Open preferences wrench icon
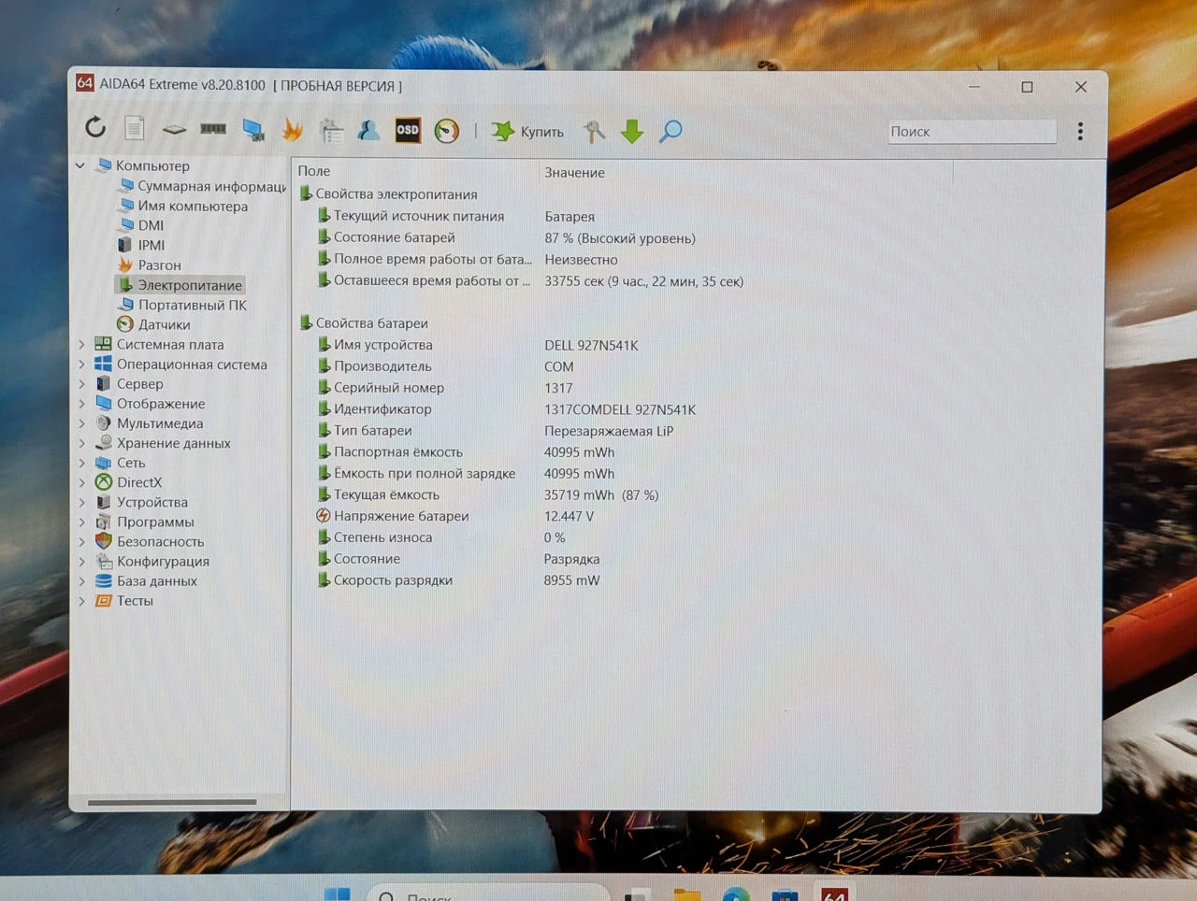Viewport: 1197px width, 901px height. coord(594,132)
